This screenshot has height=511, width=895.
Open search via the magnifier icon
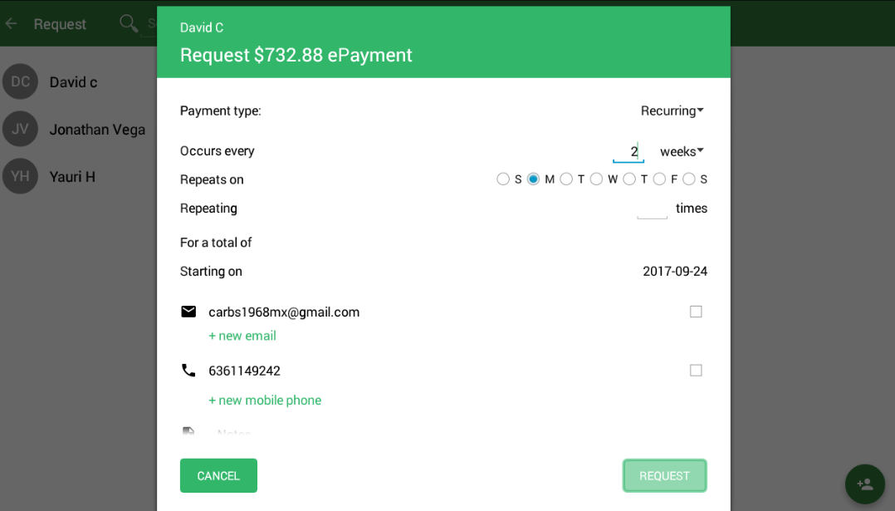click(x=129, y=23)
